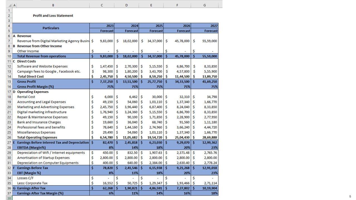Click the Gross Profit label cell
Viewport: 356px width, 200px height.
tap(26, 82)
